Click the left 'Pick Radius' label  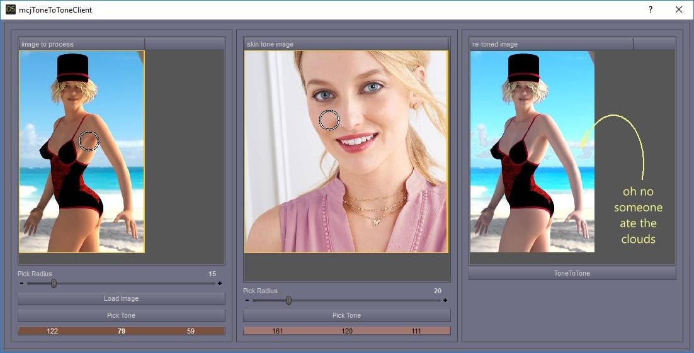(x=35, y=274)
